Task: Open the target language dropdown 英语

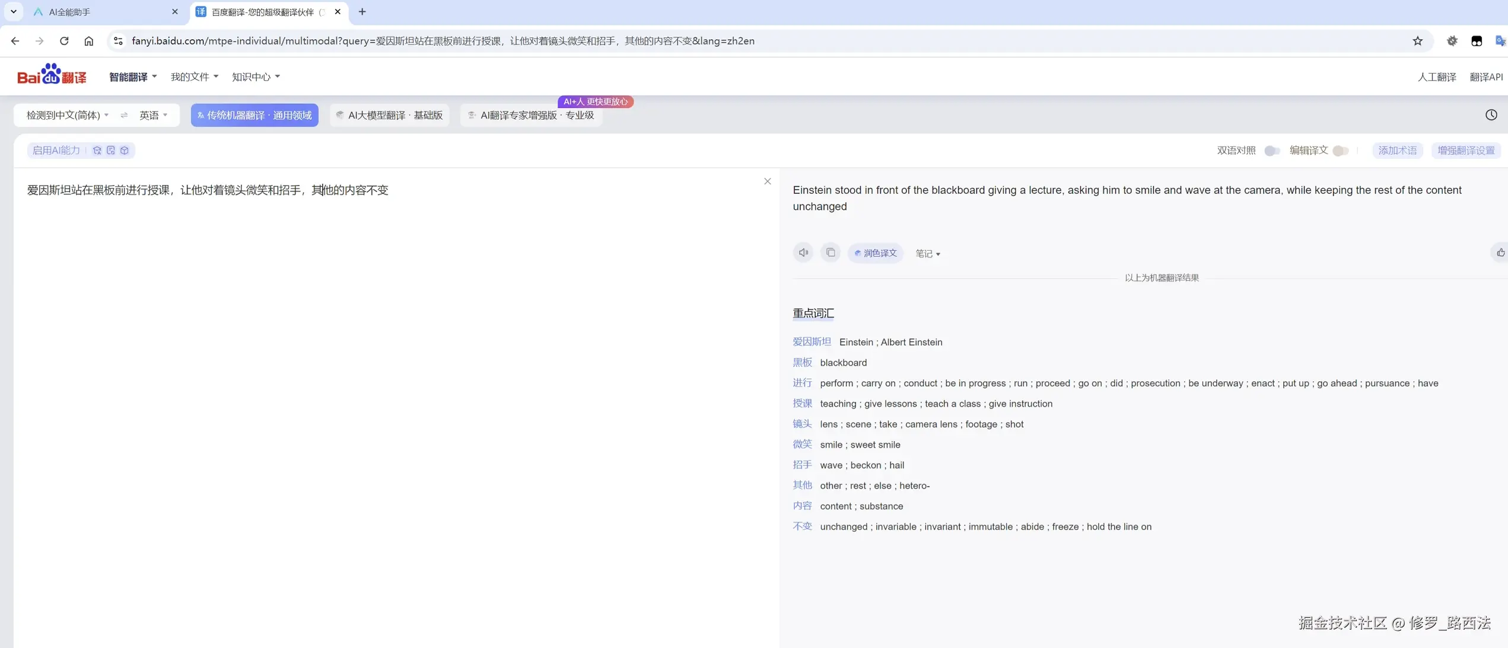Action: click(x=152, y=115)
